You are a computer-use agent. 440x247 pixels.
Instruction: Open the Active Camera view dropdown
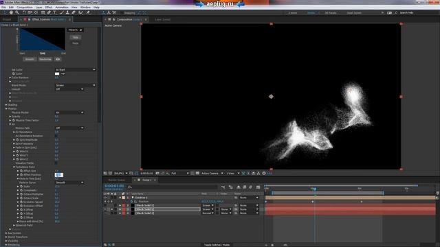pos(212,174)
